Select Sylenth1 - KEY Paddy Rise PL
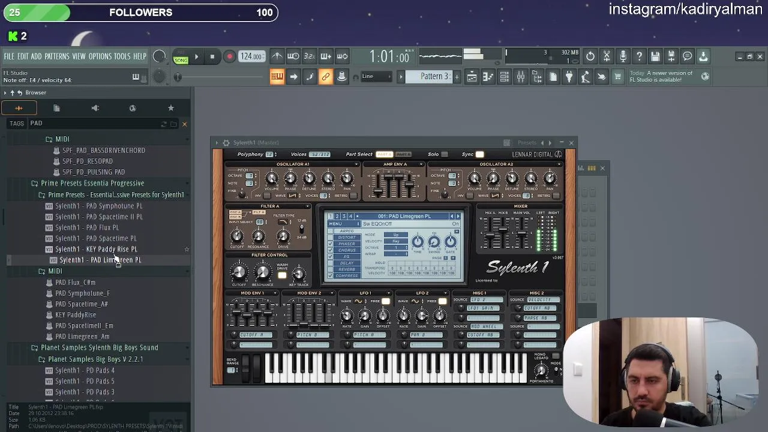This screenshot has width=768, height=432. tap(96, 249)
